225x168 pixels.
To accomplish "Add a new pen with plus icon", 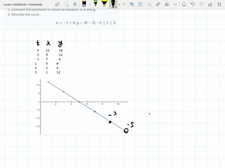I will coord(124,4).
